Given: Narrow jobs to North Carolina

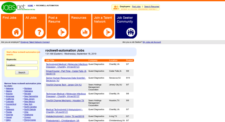Looking at the screenshot, I should coord(30,107).
